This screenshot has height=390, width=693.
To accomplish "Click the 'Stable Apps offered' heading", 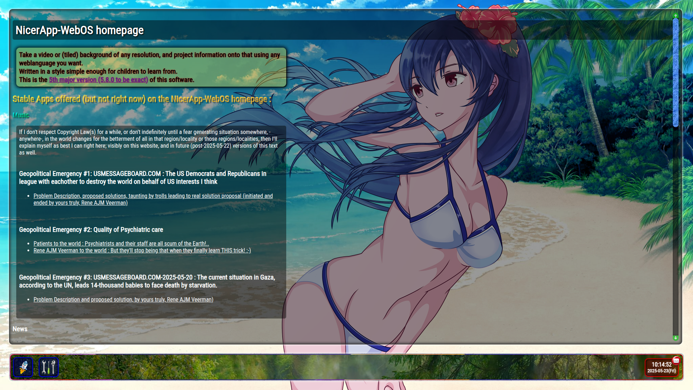I will pos(141,99).
